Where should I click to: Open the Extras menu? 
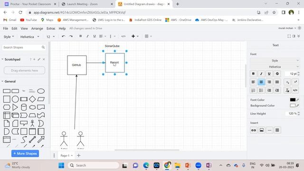click(51, 28)
